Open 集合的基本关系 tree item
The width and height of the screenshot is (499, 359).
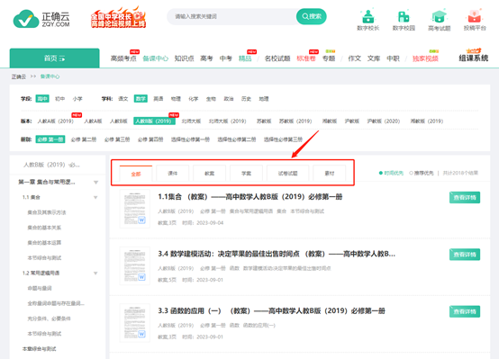[44, 228]
